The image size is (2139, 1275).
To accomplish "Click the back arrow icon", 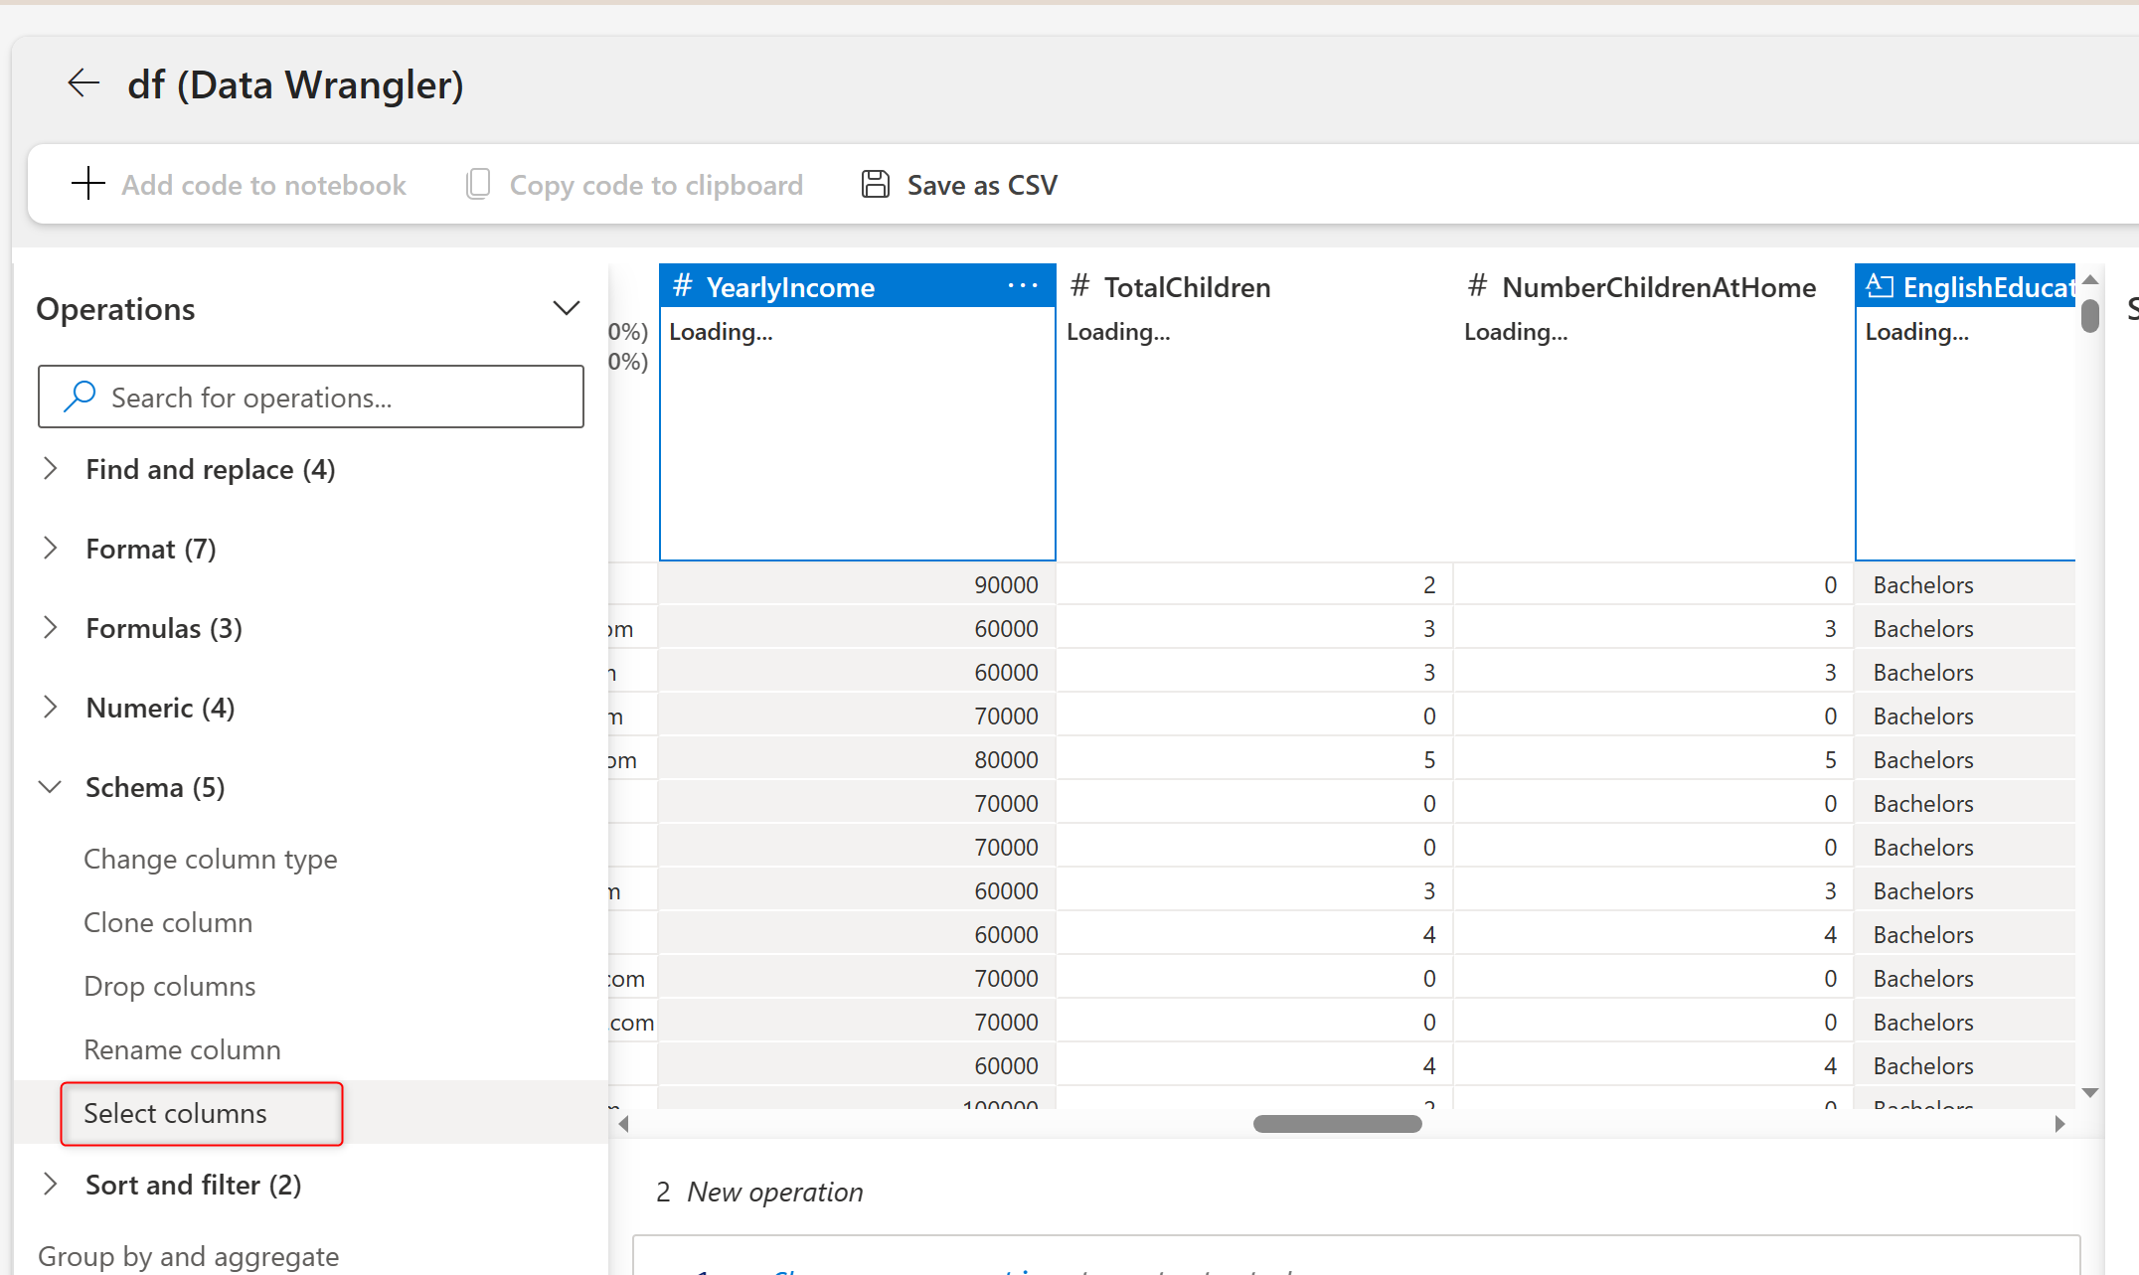I will [x=83, y=83].
